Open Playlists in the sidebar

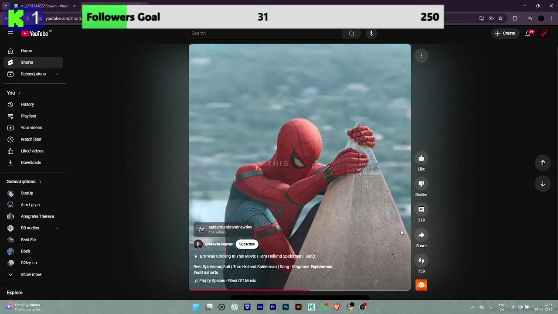pos(33,116)
